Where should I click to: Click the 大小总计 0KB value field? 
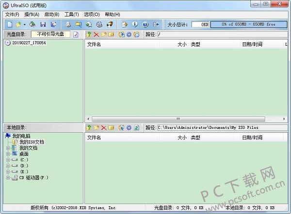tap(200, 24)
